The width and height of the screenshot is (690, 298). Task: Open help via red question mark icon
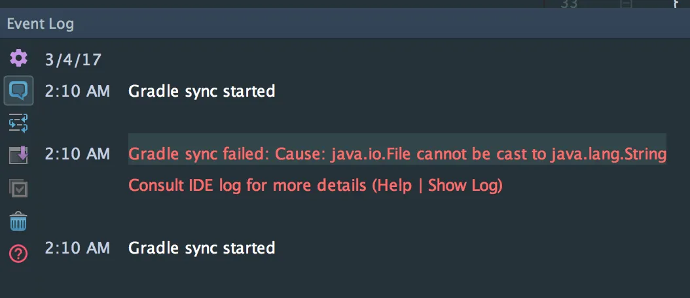(x=18, y=254)
